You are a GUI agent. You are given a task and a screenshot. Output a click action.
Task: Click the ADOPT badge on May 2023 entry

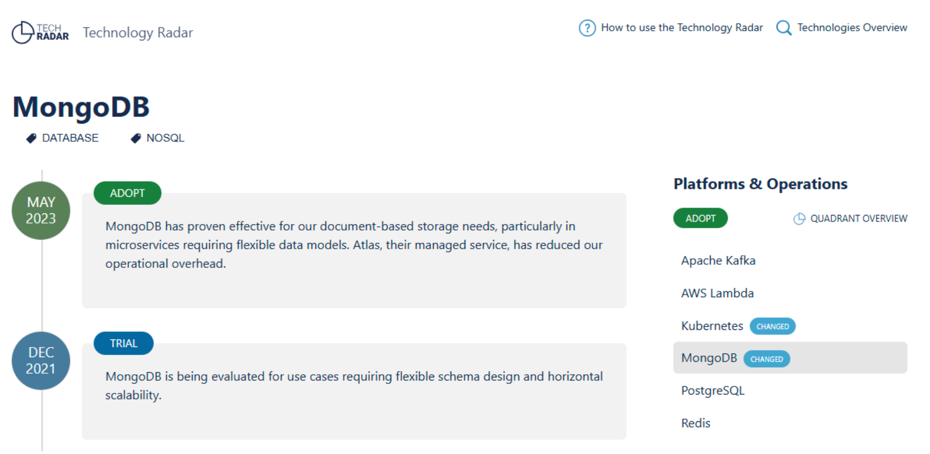(x=127, y=193)
